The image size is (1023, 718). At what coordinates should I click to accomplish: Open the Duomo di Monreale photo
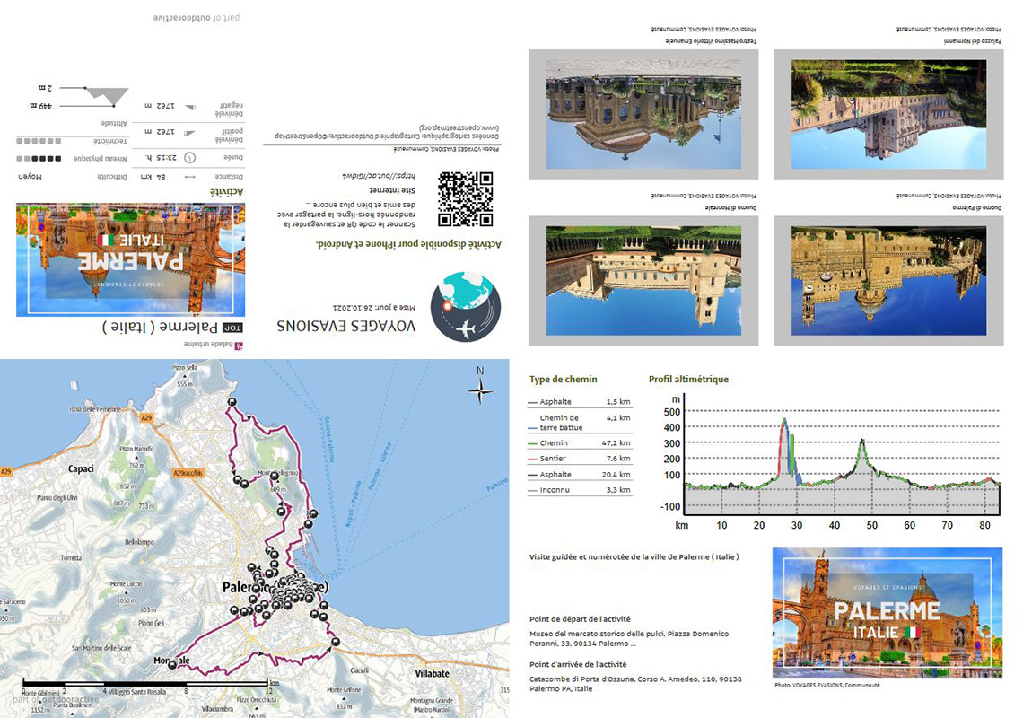(x=643, y=281)
